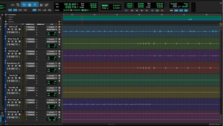
Task: Record-enable the Tom Hi_05 track
Action: point(9,78)
